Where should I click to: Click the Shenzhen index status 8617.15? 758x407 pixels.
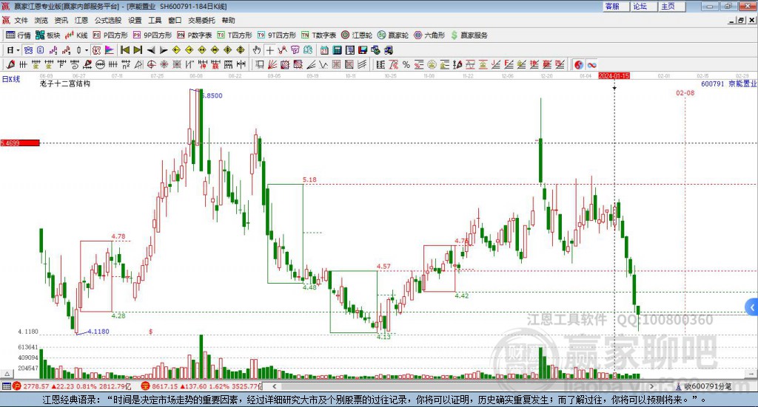tap(165, 386)
